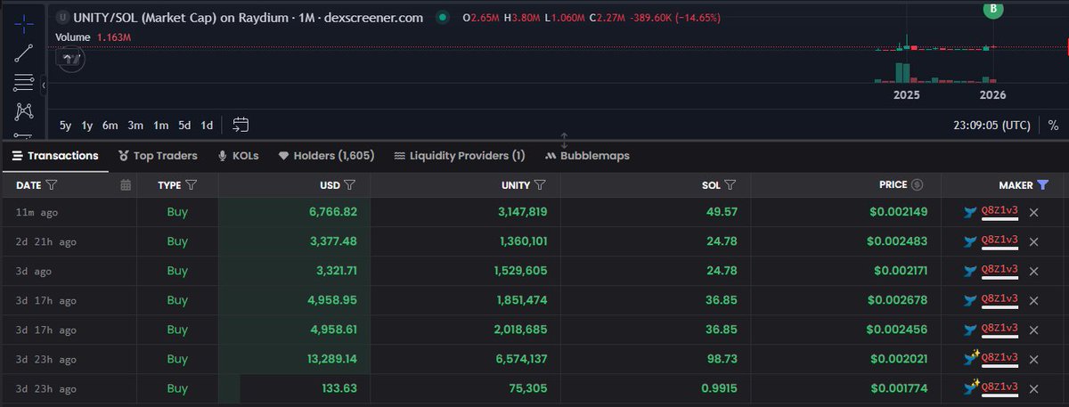The image size is (1069, 407).
Task: Click the whale icon in the $0.002171 row
Action: 970,271
